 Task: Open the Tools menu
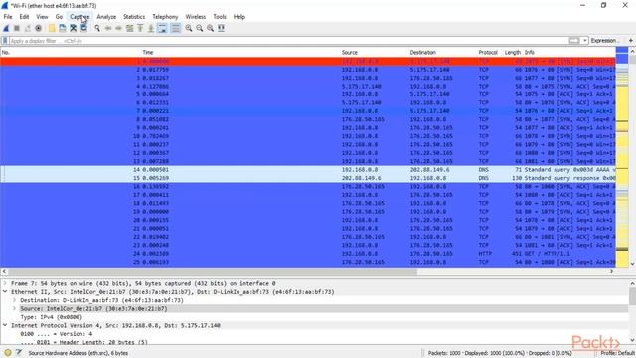click(x=220, y=17)
